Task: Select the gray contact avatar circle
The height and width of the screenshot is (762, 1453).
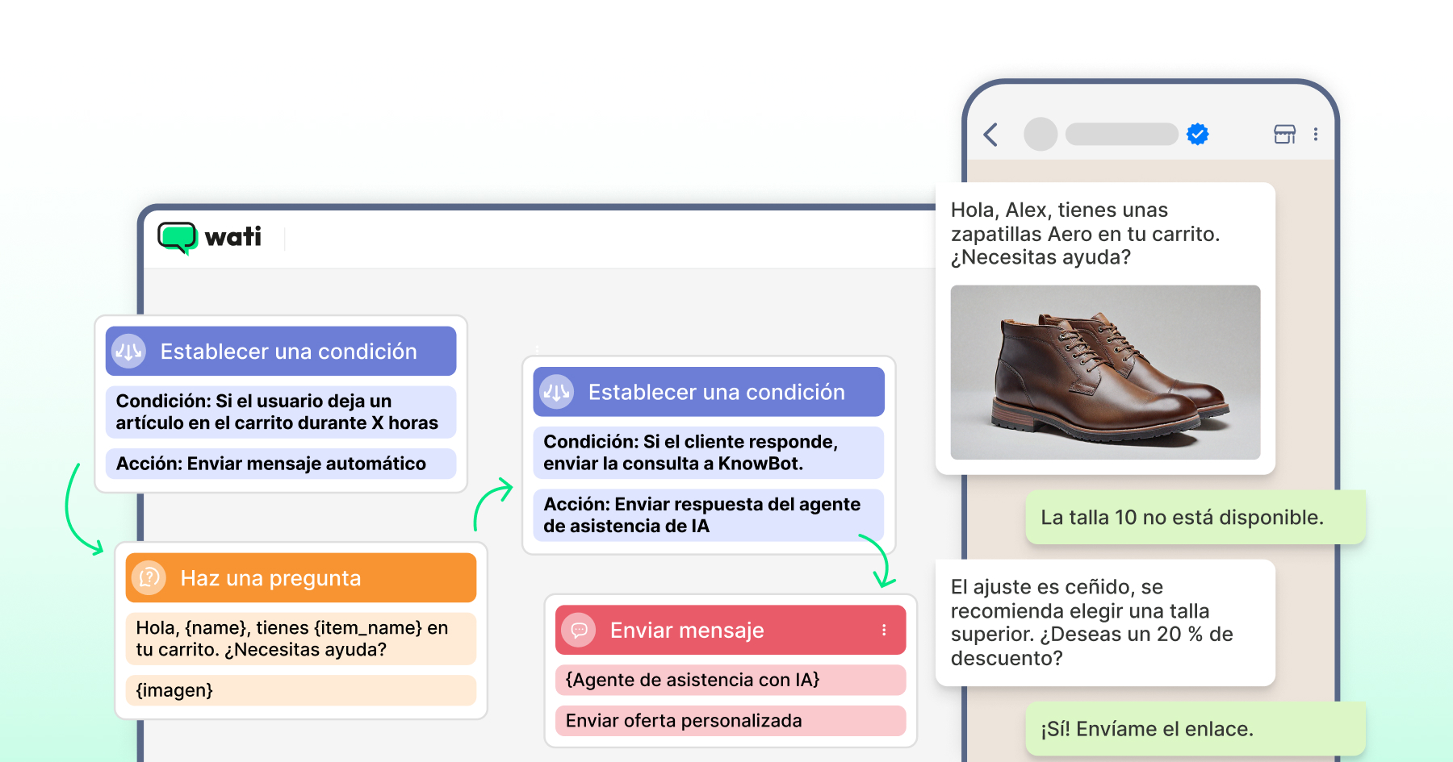Action: (x=1041, y=134)
